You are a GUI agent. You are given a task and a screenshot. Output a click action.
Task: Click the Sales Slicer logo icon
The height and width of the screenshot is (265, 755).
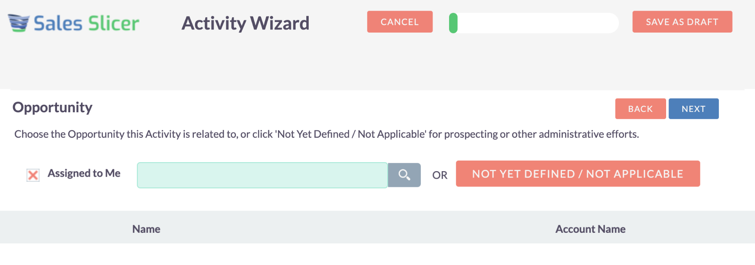tap(18, 23)
